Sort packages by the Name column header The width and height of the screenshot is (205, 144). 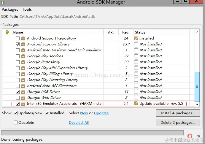18,32
